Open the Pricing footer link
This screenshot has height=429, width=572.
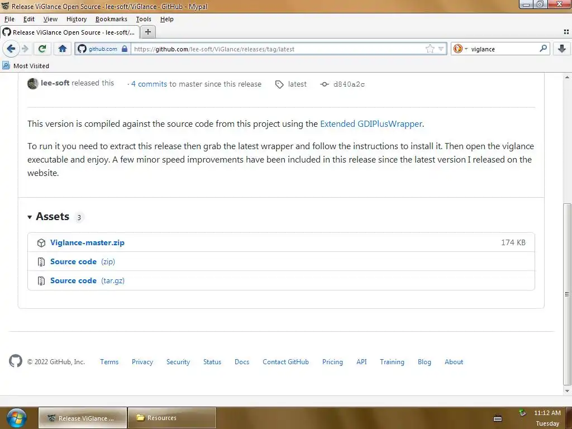[332, 362]
